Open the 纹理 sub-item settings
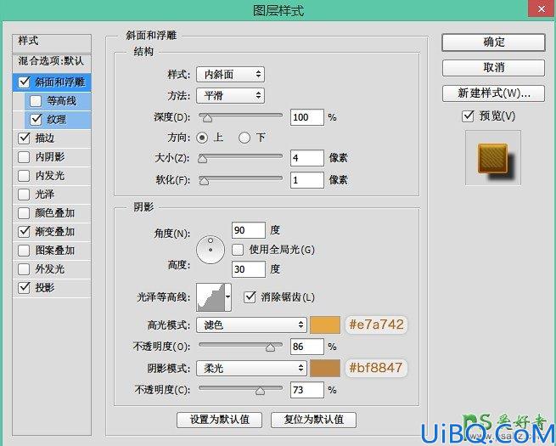This screenshot has height=446, width=556. [57, 120]
